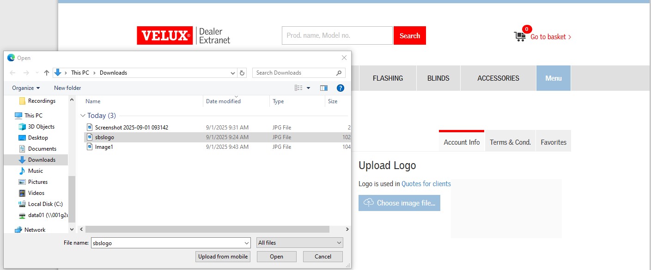This screenshot has width=651, height=270.
Task: Go up one folder with Up arrow
Action: [x=47, y=73]
